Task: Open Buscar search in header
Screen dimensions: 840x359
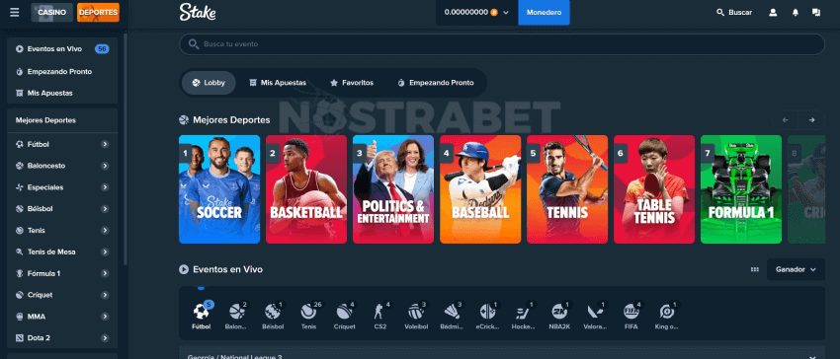Action: point(734,12)
